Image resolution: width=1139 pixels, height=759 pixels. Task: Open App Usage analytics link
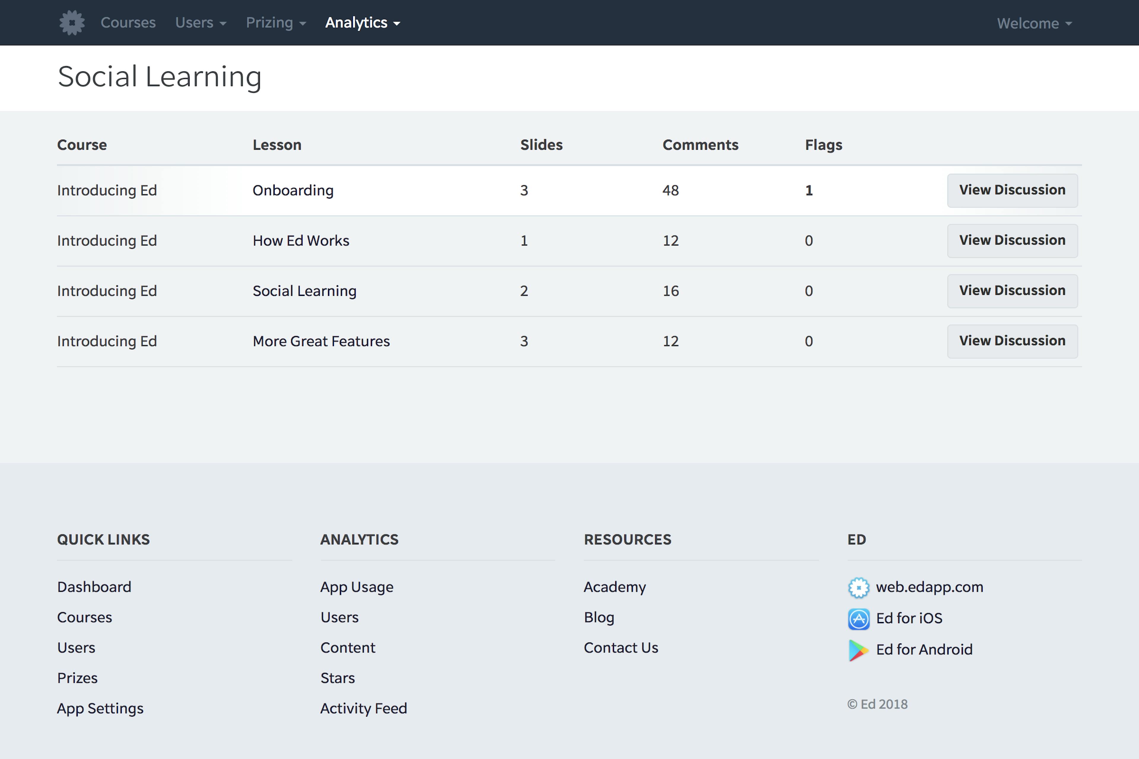357,587
